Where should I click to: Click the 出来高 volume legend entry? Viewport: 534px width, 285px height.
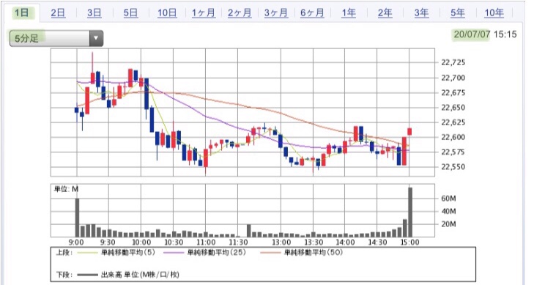[x=128, y=275]
